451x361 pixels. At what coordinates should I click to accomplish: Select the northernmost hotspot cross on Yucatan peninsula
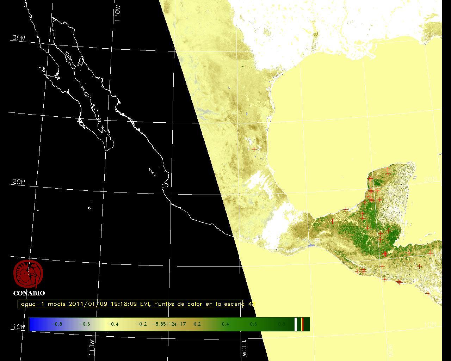click(388, 169)
